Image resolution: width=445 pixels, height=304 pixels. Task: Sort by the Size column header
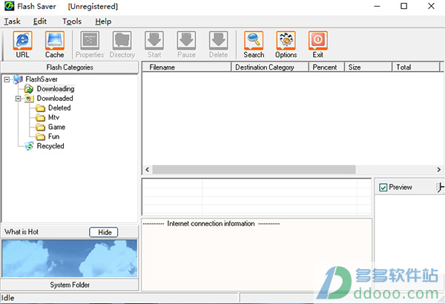coord(368,67)
